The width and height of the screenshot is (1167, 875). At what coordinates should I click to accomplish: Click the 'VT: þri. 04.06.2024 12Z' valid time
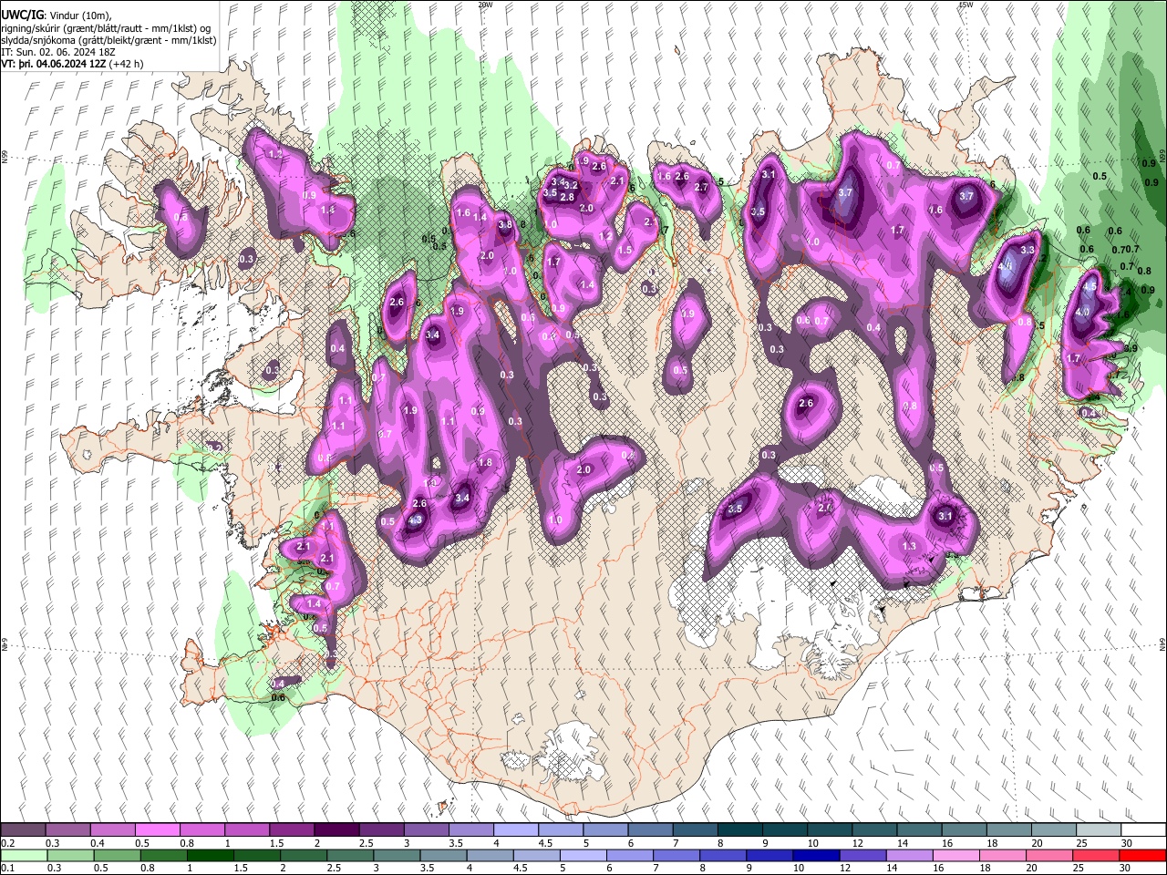click(x=54, y=65)
